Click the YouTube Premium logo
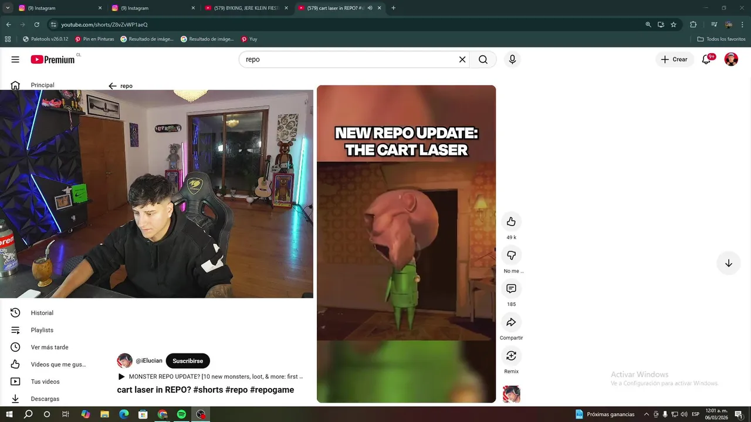The height and width of the screenshot is (422, 751). [53, 59]
